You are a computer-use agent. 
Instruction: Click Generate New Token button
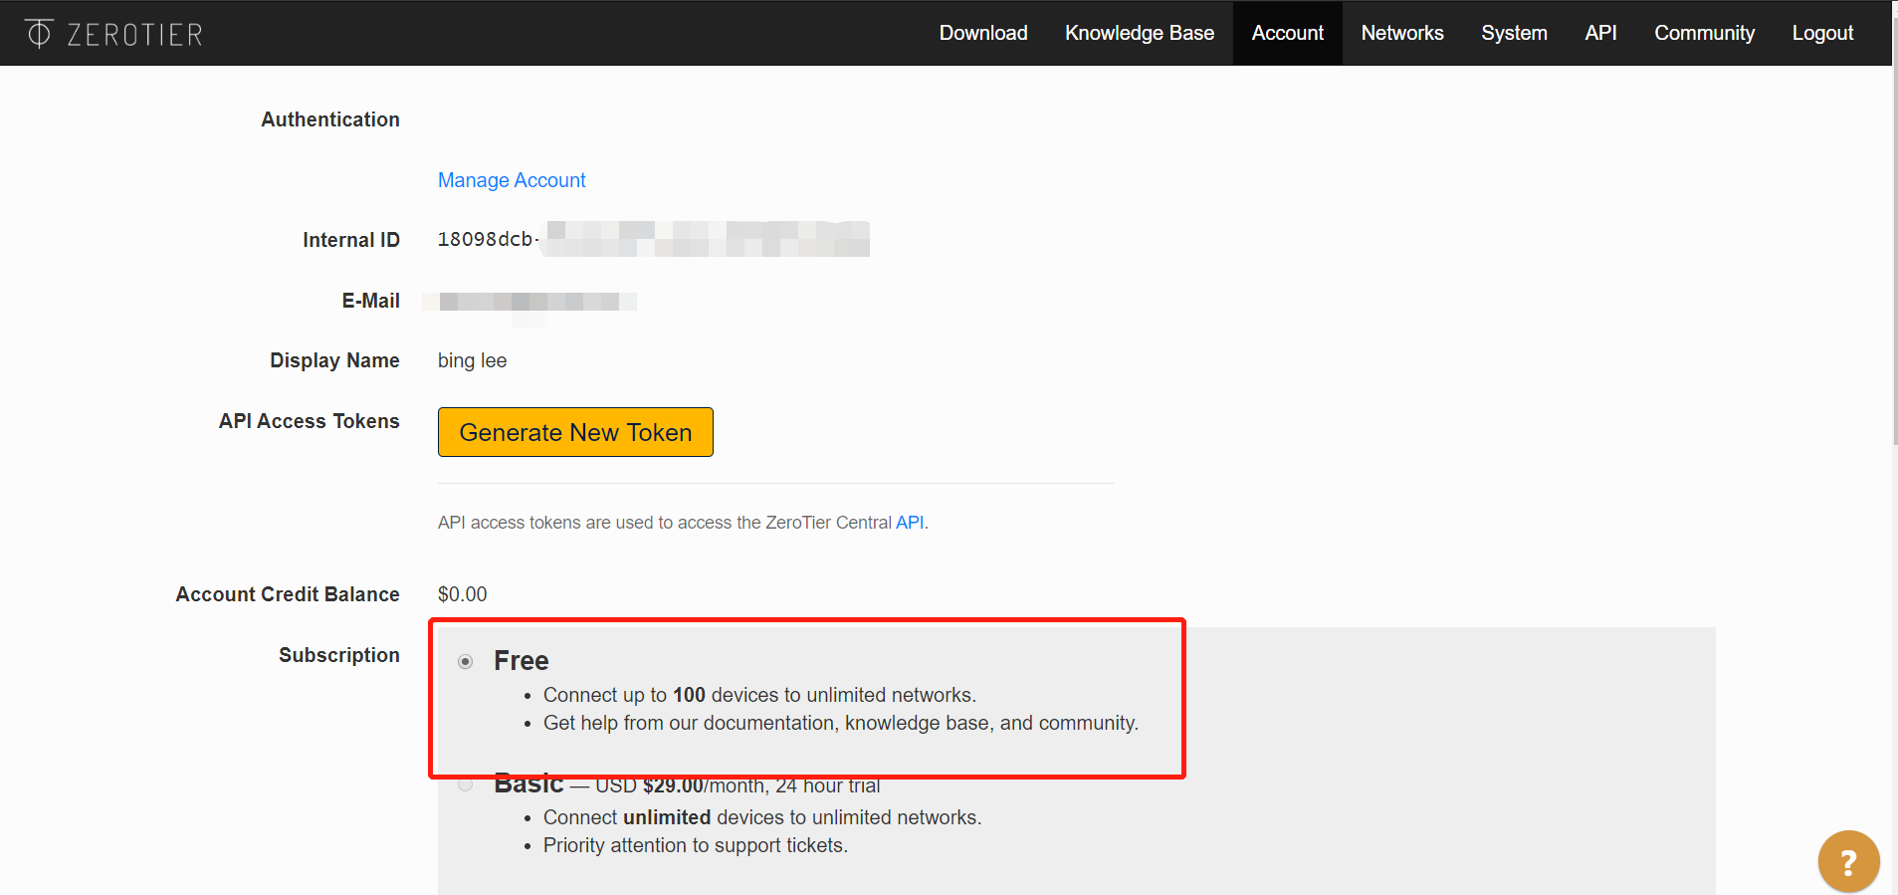(x=575, y=432)
